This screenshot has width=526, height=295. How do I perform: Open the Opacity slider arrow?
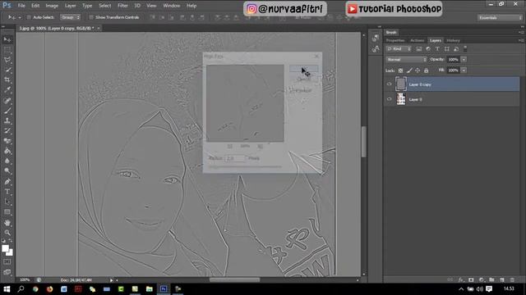pos(464,60)
